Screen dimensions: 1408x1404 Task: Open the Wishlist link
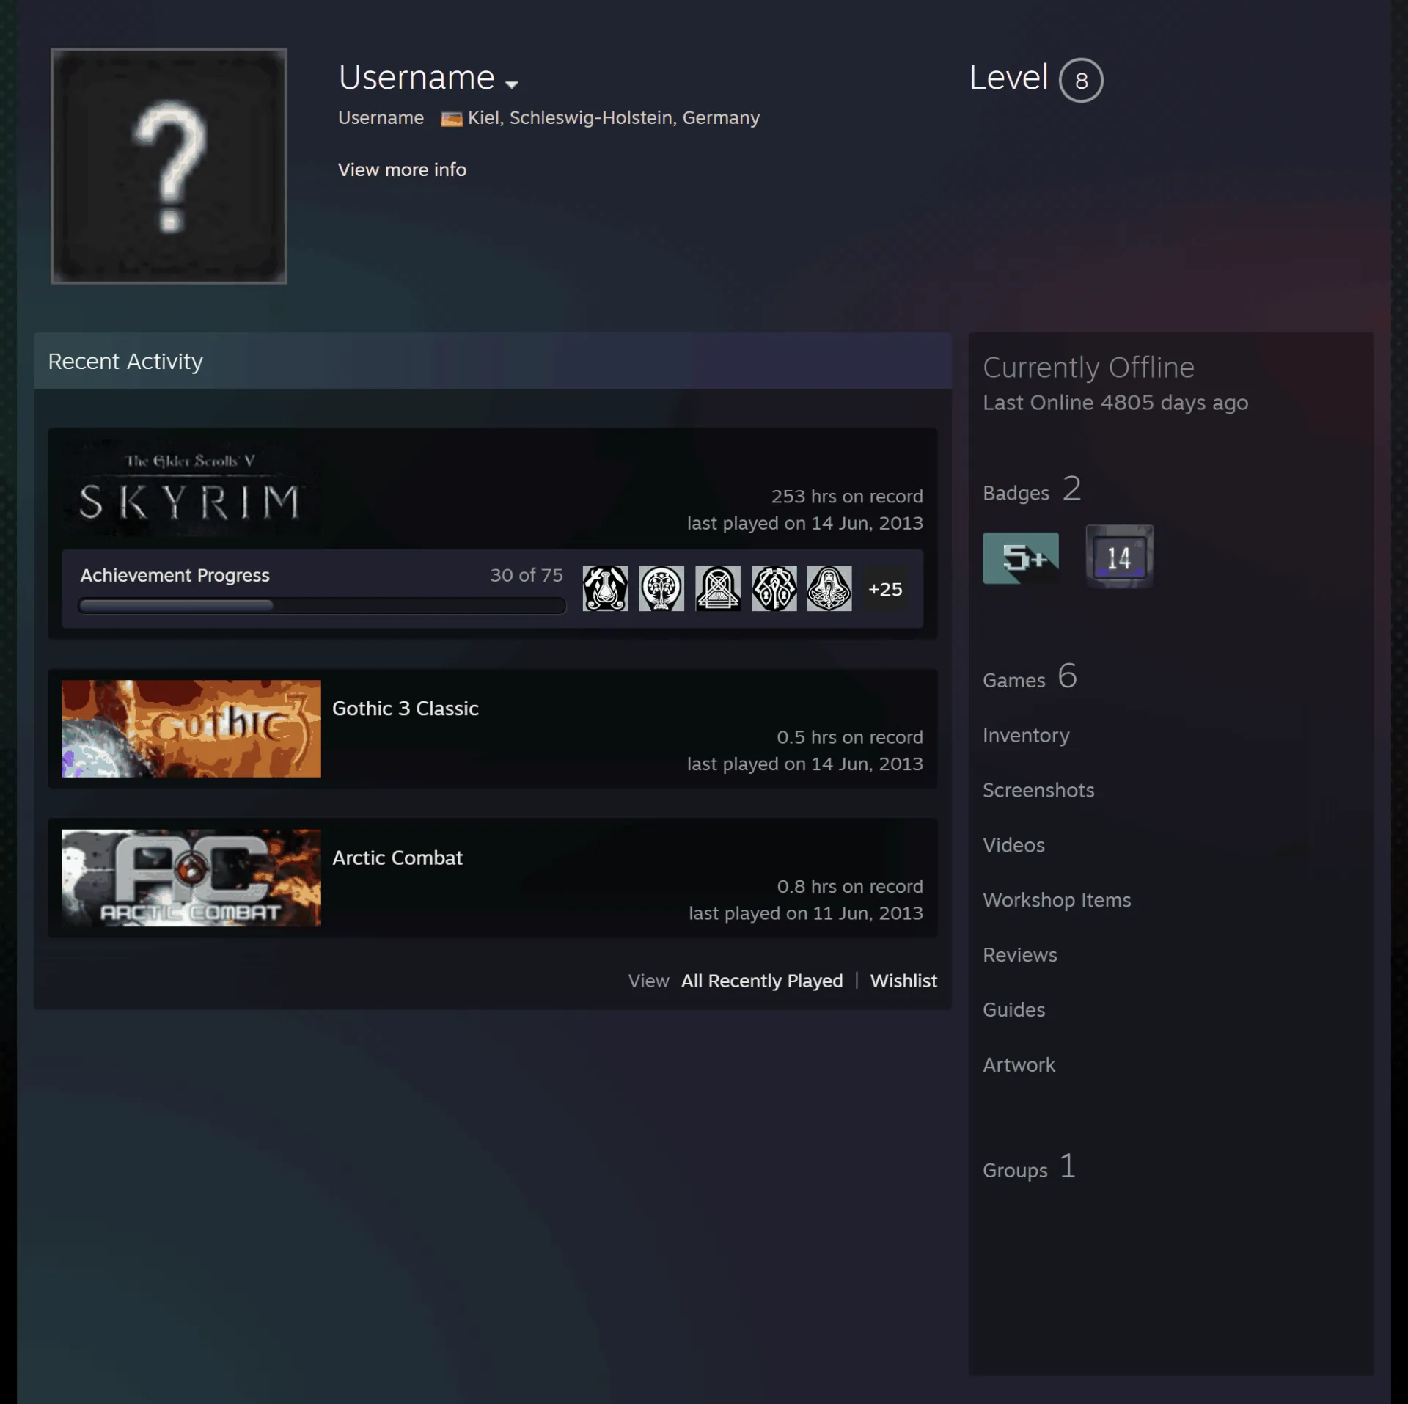[x=903, y=981]
